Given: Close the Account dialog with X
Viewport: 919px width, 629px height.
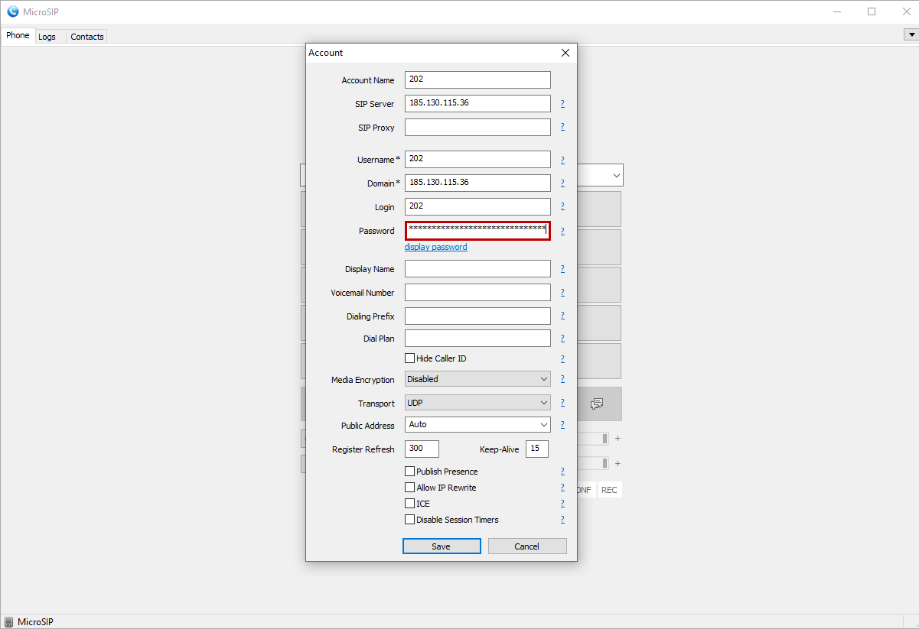Looking at the screenshot, I should 565,53.
